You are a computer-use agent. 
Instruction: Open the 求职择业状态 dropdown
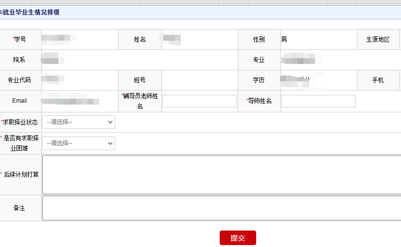tap(79, 122)
